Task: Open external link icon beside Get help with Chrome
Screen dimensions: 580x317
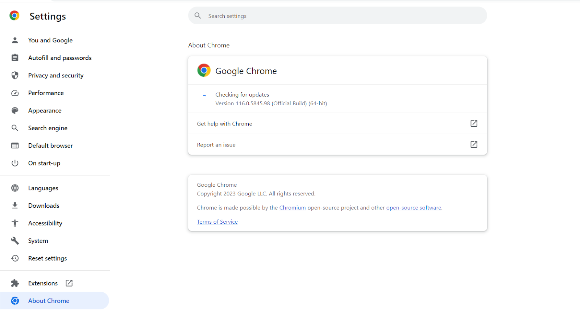Action: (474, 123)
